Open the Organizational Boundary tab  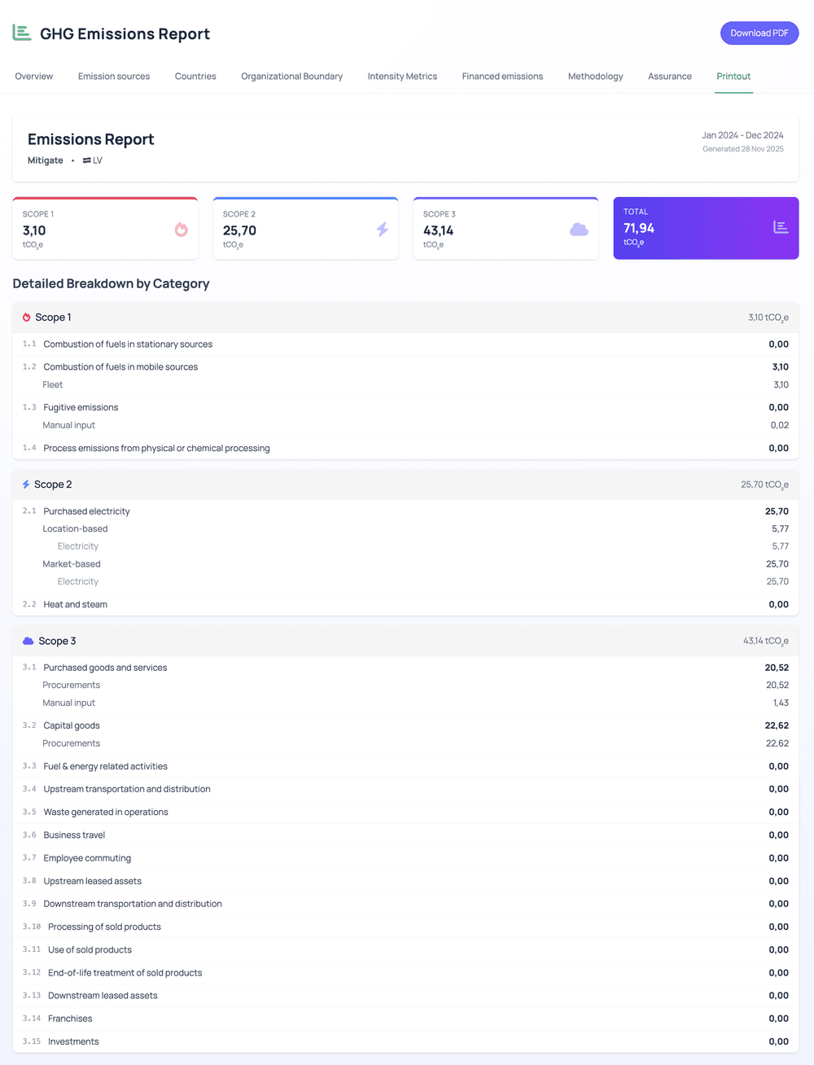291,77
